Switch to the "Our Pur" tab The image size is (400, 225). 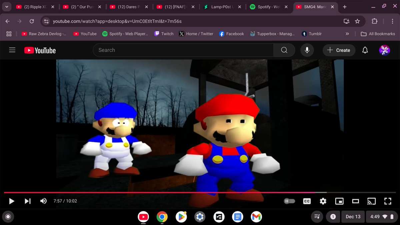tap(82, 7)
